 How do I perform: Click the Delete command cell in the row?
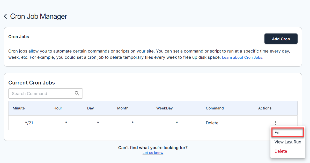(212, 123)
